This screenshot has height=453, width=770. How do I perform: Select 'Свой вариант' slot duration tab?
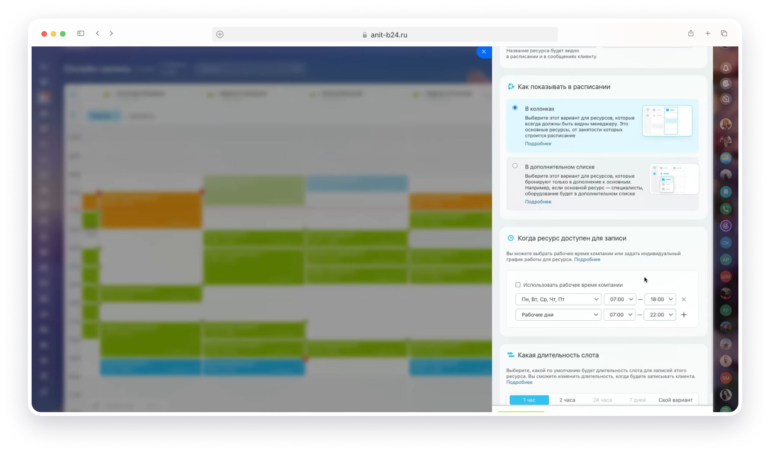(x=675, y=400)
